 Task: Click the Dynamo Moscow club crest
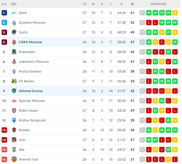pos(14,23)
